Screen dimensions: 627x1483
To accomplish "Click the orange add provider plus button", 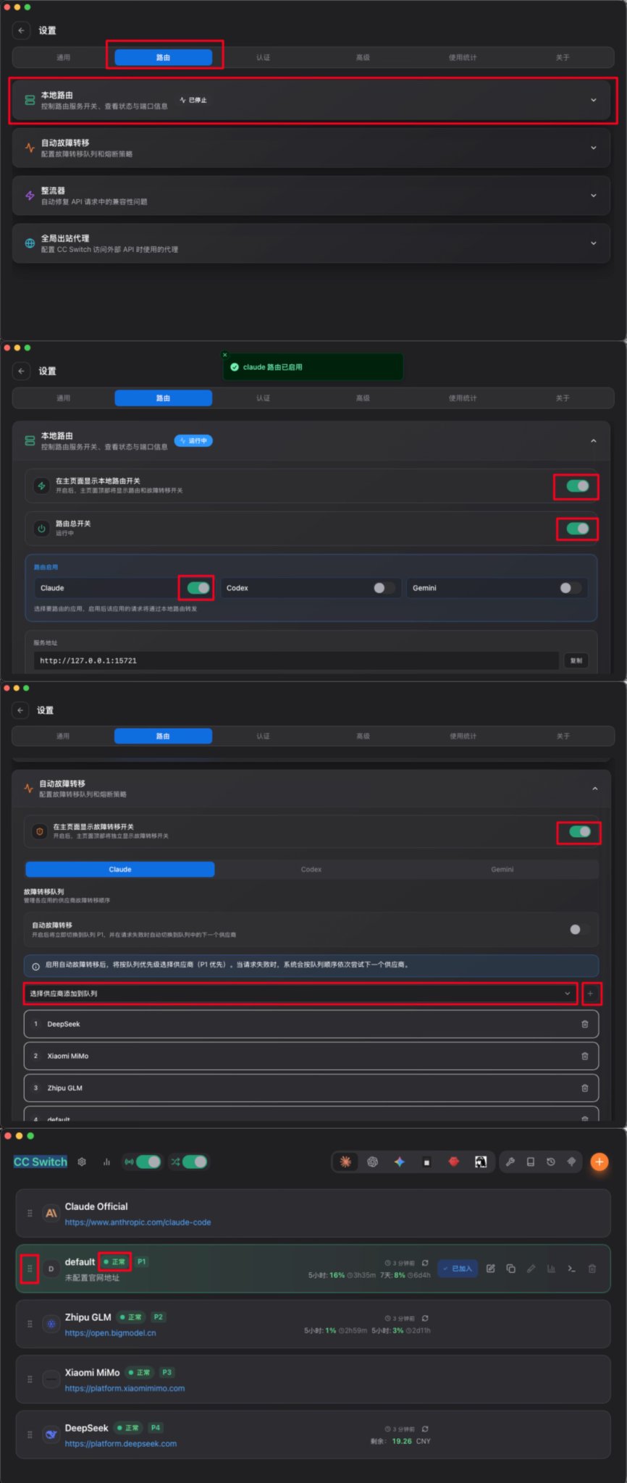I will click(x=599, y=1161).
